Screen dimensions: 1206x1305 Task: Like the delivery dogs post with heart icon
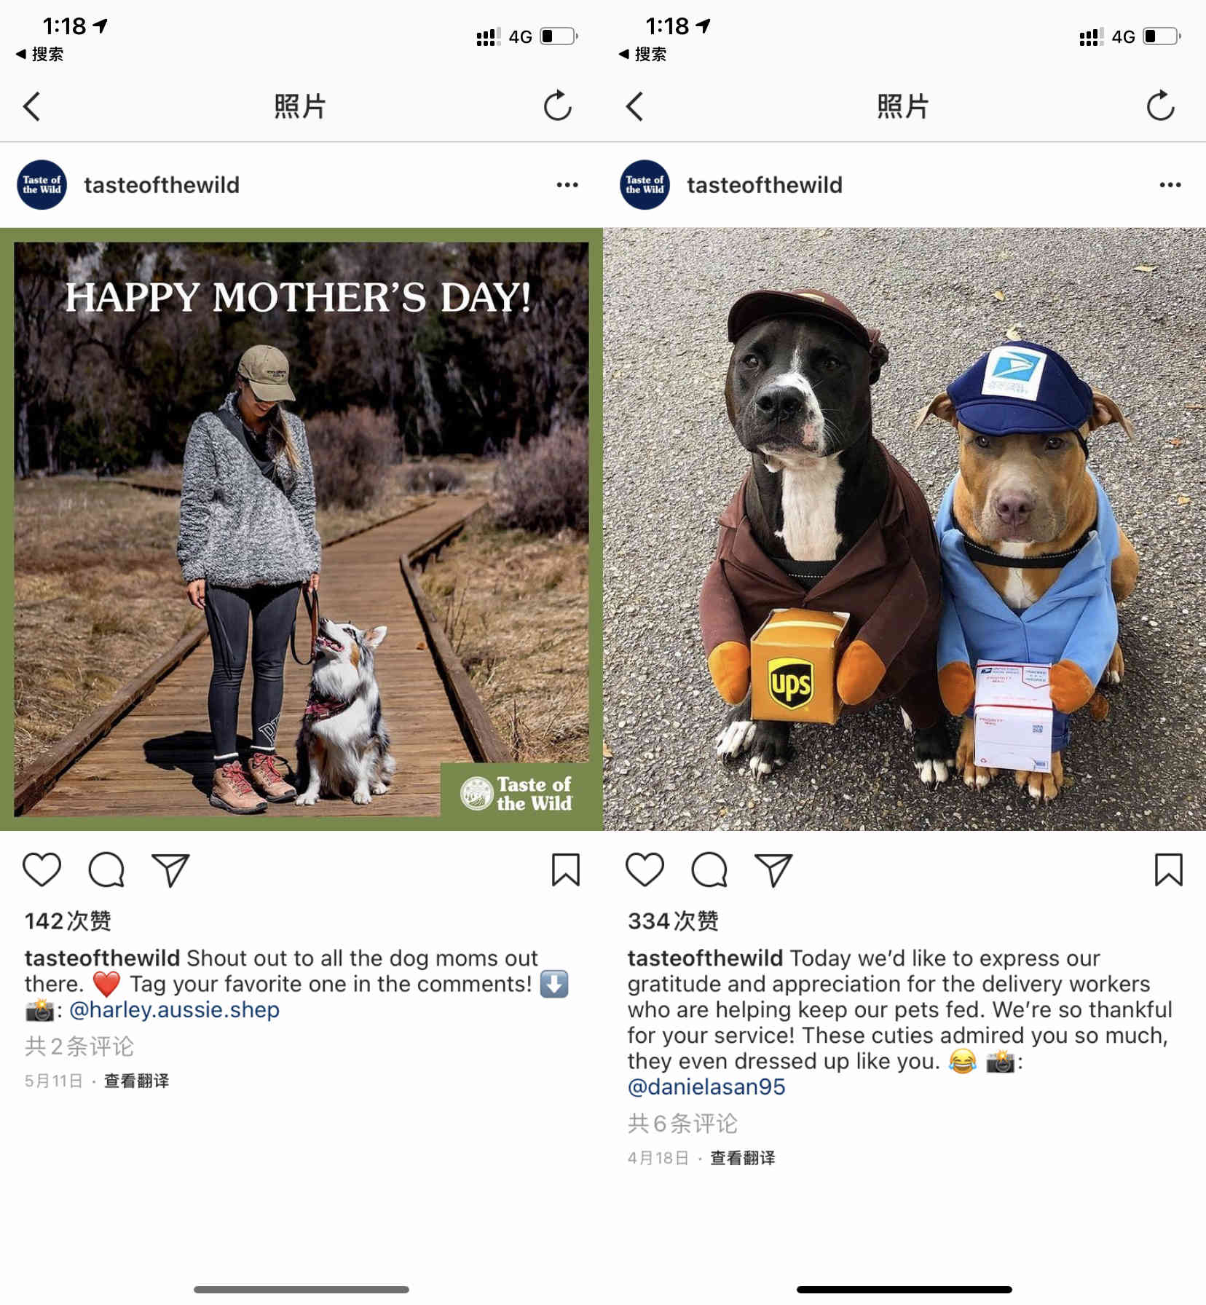click(x=645, y=870)
